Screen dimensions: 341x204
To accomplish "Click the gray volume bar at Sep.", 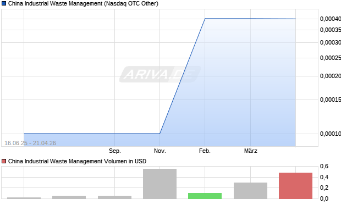I will (114, 197).
